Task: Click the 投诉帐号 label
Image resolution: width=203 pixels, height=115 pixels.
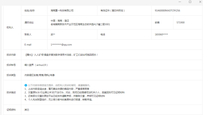Action: pos(11,65)
